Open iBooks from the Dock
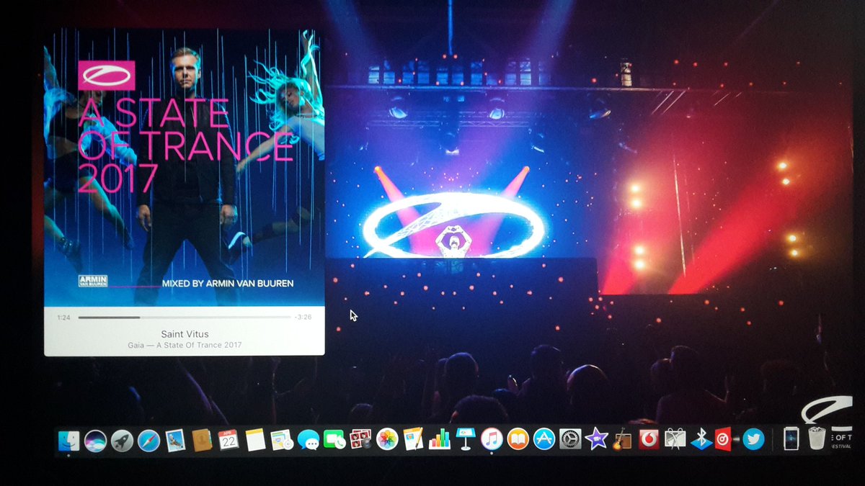The height and width of the screenshot is (486, 865). pos(518,439)
